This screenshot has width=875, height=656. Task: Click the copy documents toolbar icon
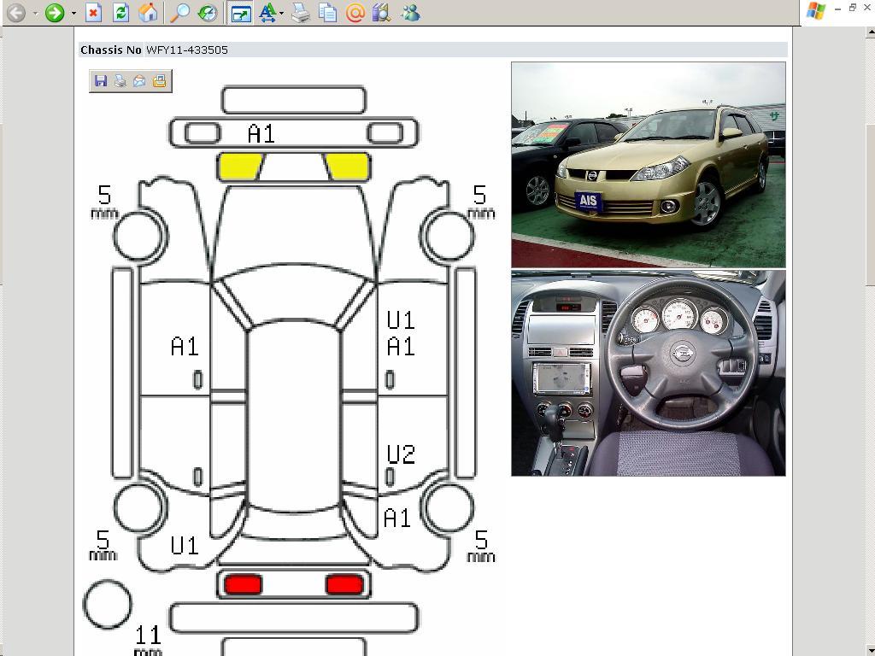pyautogui.click(x=327, y=12)
